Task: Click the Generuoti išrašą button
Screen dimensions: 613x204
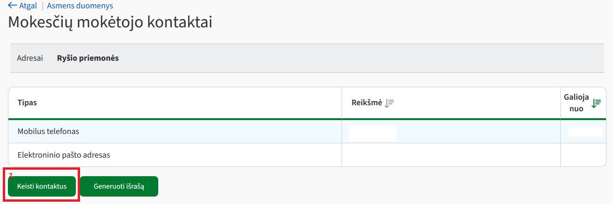Action: coord(119,186)
